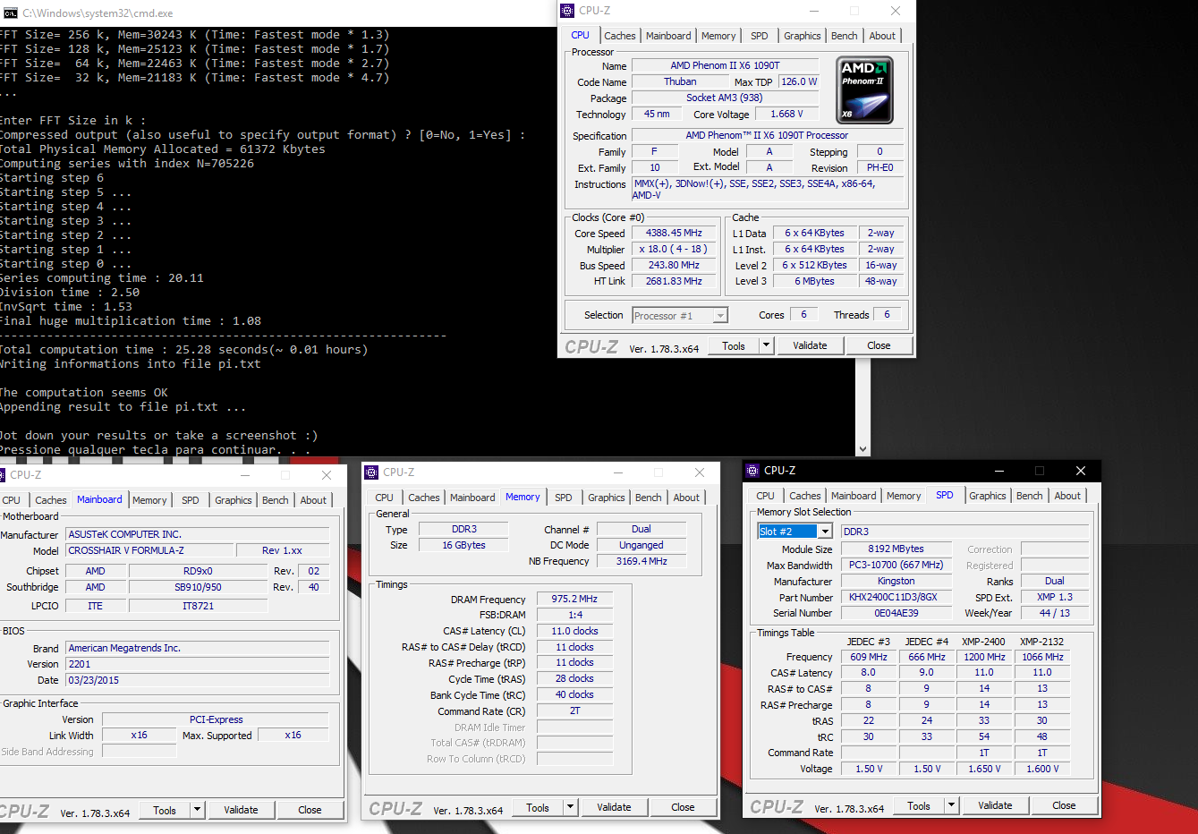Click CPU-Z icon in SPD window title
The width and height of the screenshot is (1198, 834).
[752, 471]
